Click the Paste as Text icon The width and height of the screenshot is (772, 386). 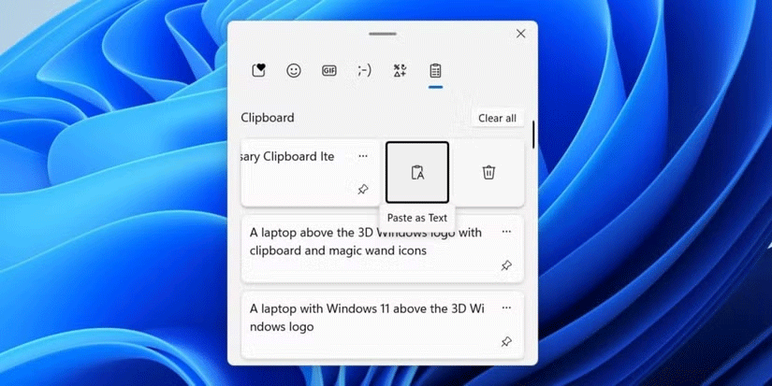pos(417,172)
